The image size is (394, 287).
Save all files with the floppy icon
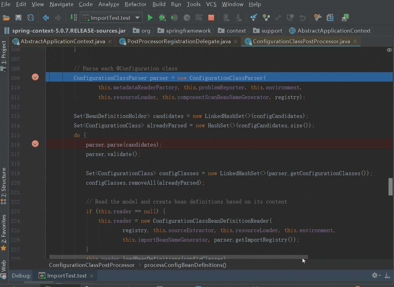click(x=18, y=18)
